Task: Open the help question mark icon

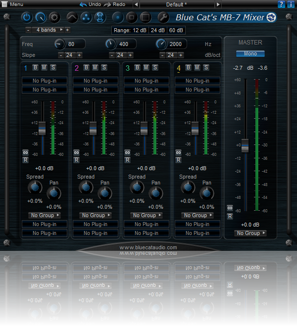Action: pos(281,4)
